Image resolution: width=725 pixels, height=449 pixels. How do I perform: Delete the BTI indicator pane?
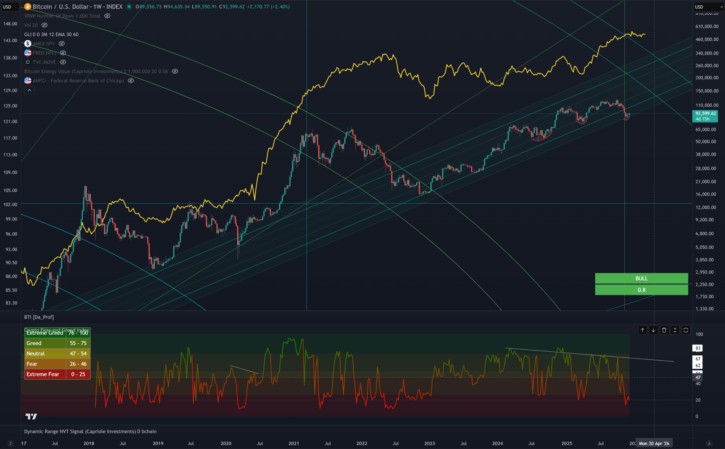(x=664, y=330)
